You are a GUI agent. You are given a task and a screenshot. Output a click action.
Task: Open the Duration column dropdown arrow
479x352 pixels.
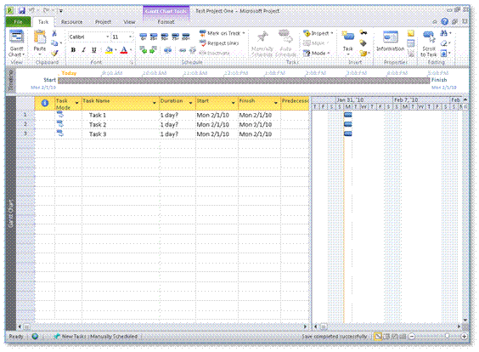[x=190, y=103]
